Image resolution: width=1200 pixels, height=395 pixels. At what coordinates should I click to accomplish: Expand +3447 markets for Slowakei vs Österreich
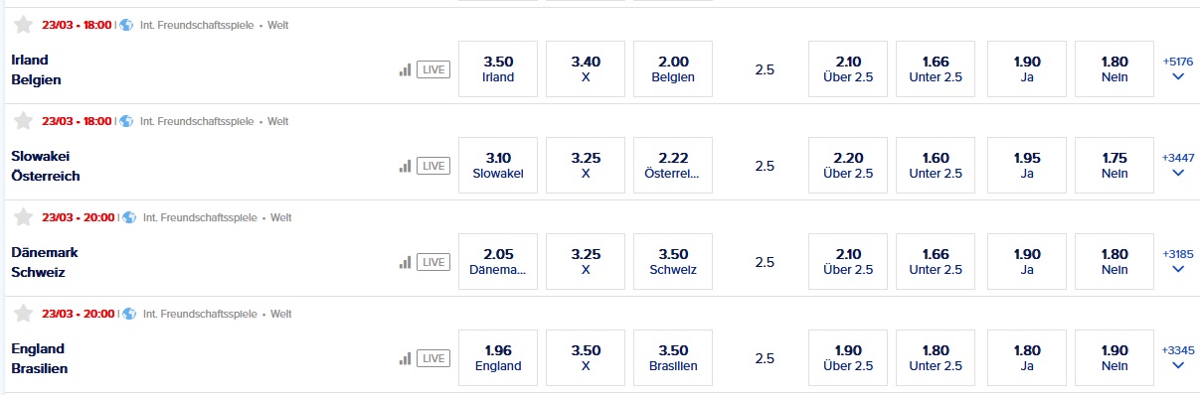1178,165
